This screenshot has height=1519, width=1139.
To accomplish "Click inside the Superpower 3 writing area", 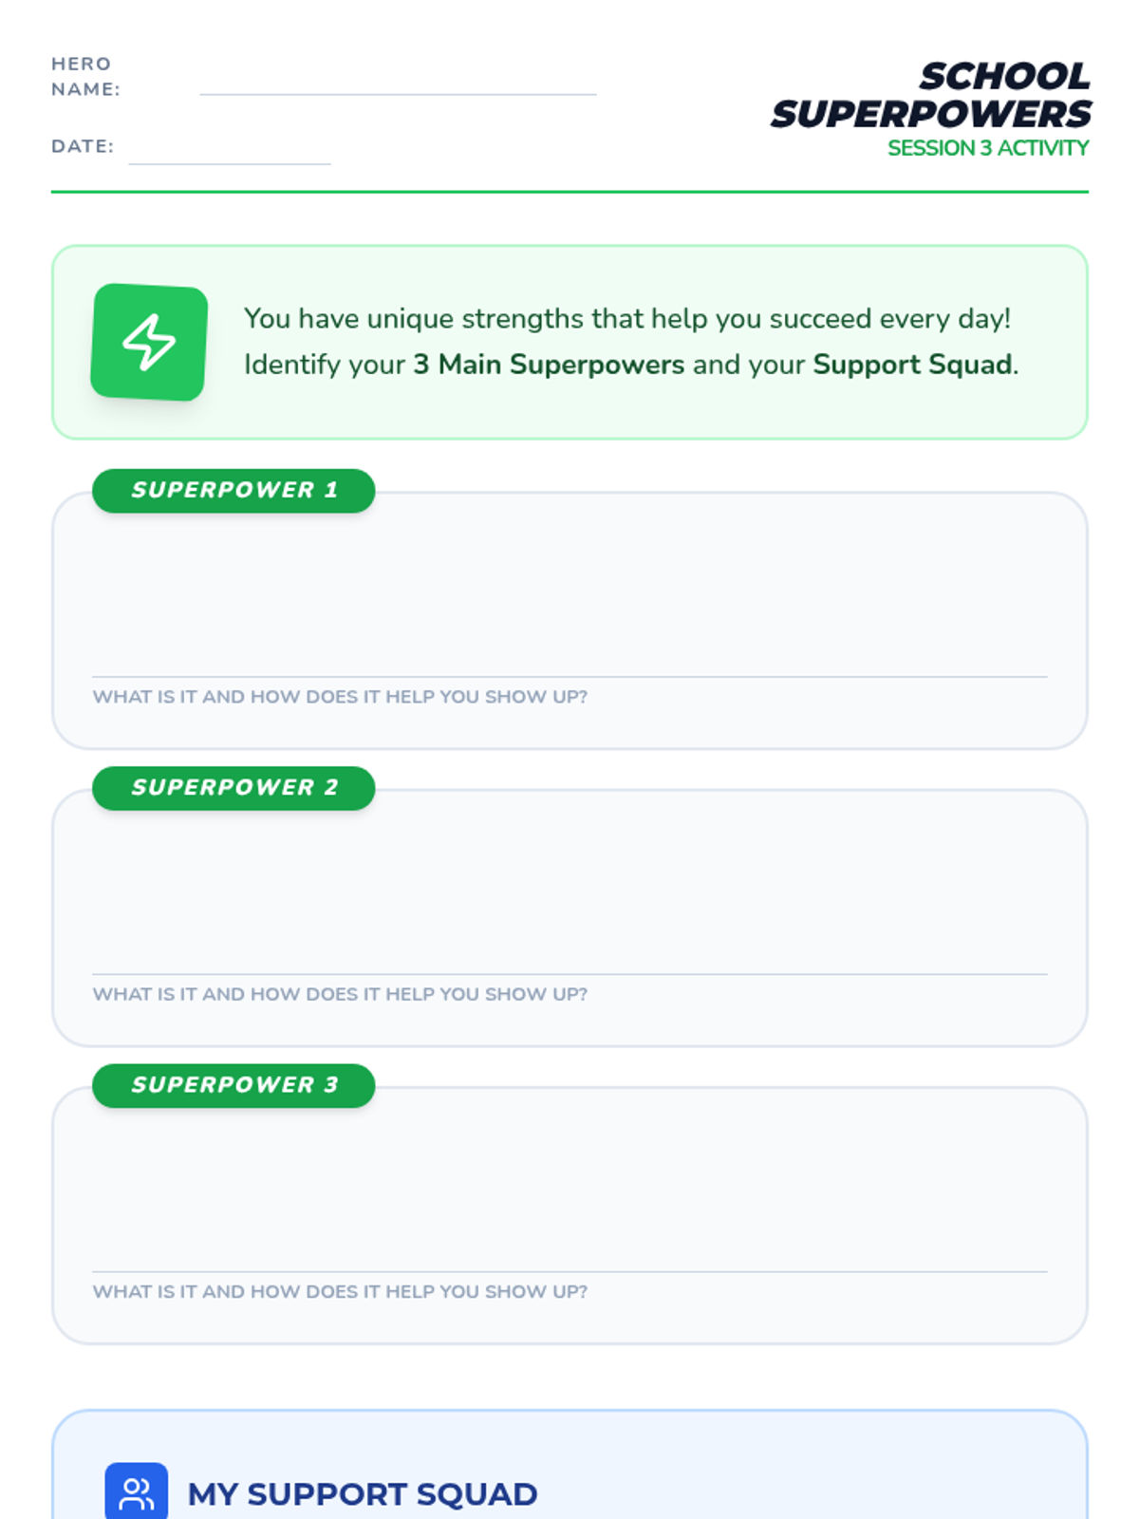I will point(569,1192).
